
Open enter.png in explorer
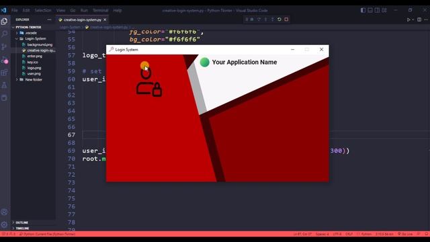tap(34, 56)
